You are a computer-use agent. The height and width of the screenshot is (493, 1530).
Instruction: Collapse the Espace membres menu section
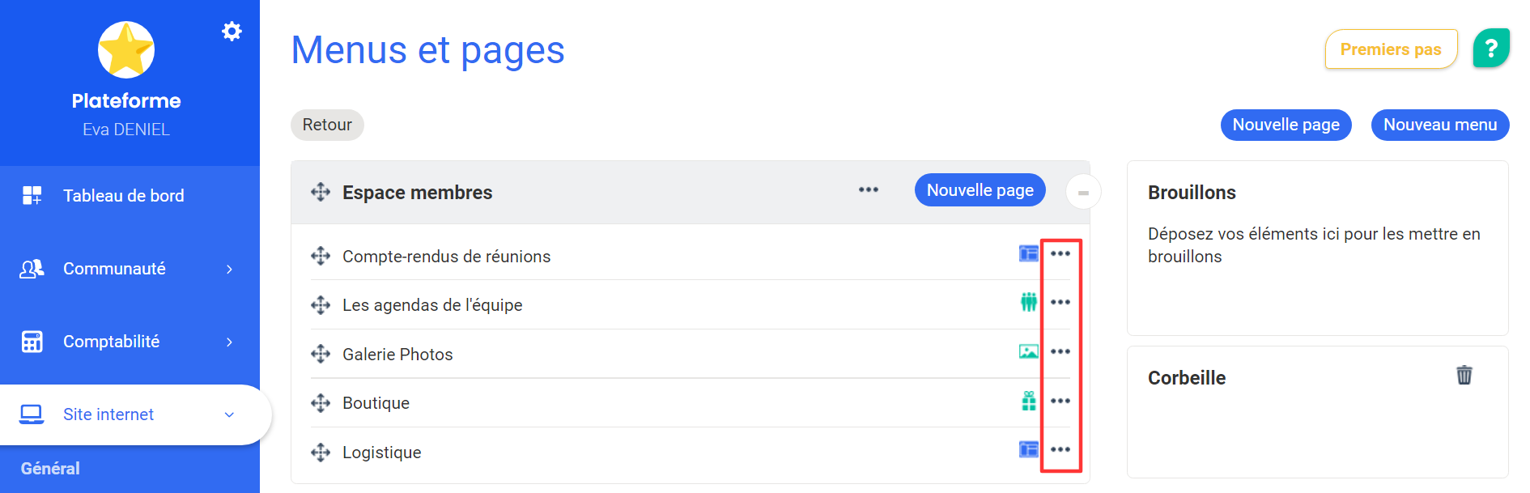click(x=1083, y=193)
